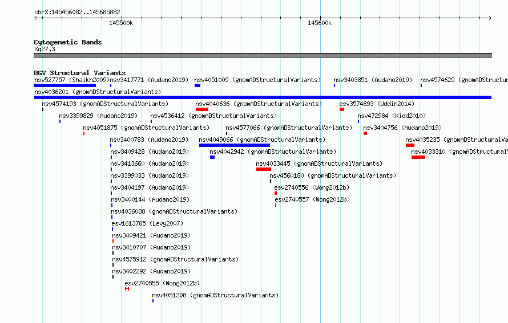Open esv2740556 (Wong2012b) variant
508x323 pixels.
tap(312, 187)
